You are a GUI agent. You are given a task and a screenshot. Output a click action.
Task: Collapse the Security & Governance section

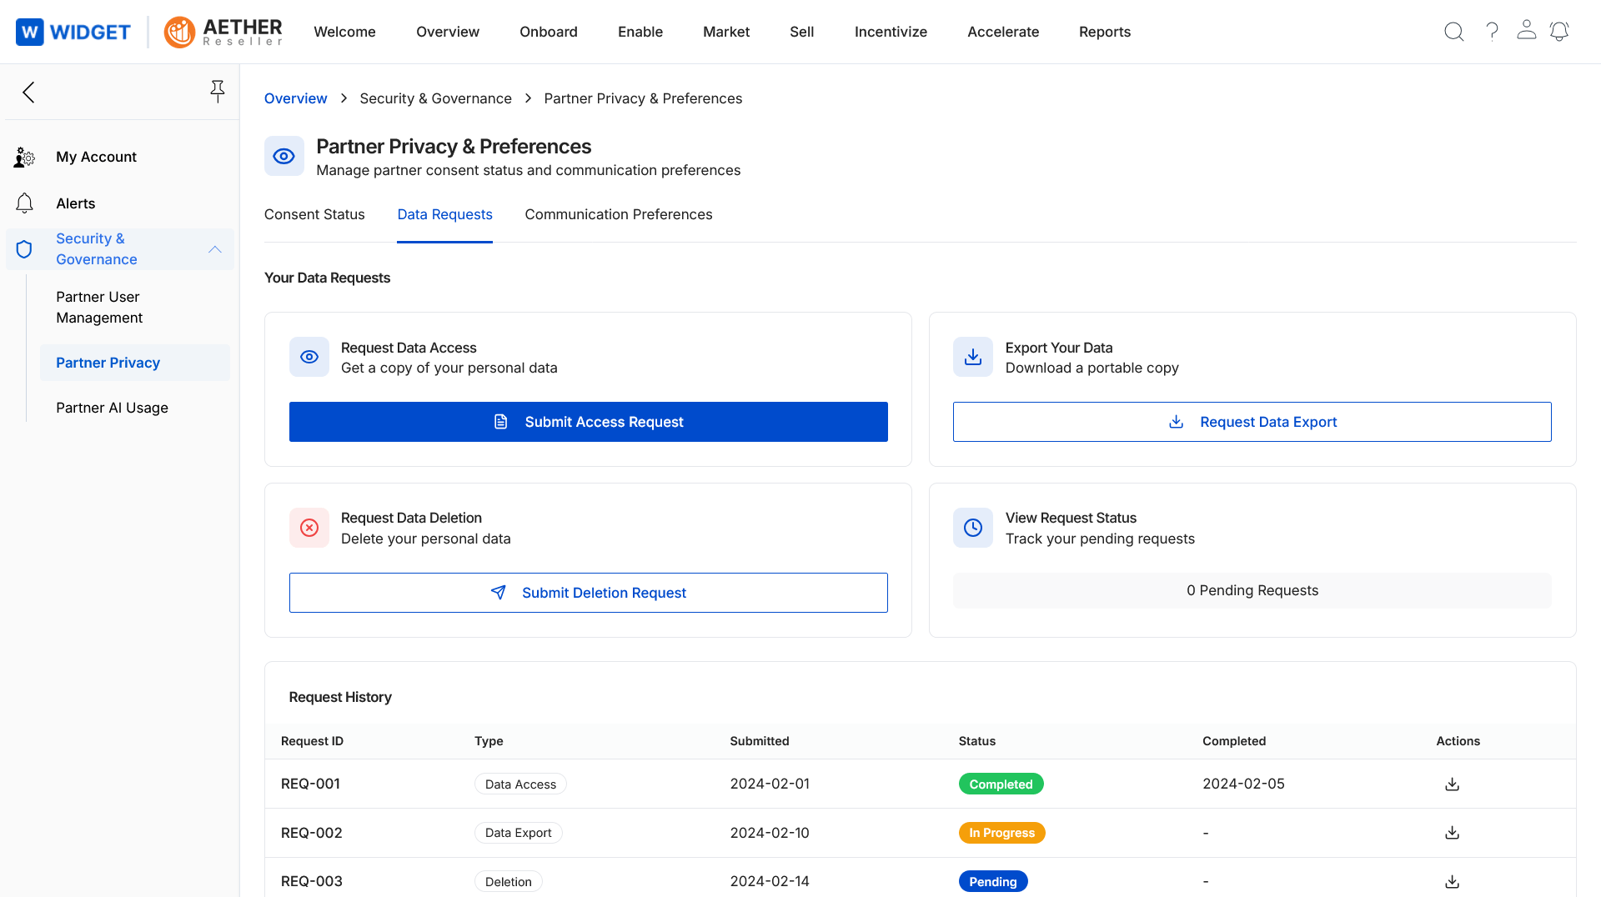coord(215,249)
